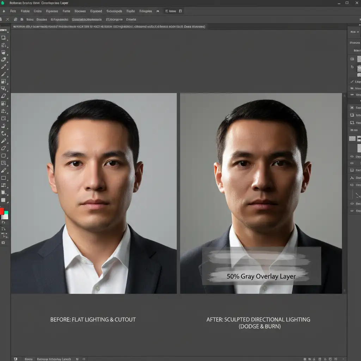This screenshot has height=361, width=361.
Task: Open the 'Flatole' menu
Action: coord(25,11)
